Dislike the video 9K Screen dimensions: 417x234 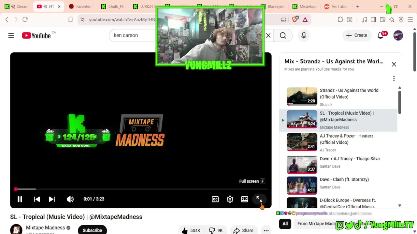pos(216,230)
